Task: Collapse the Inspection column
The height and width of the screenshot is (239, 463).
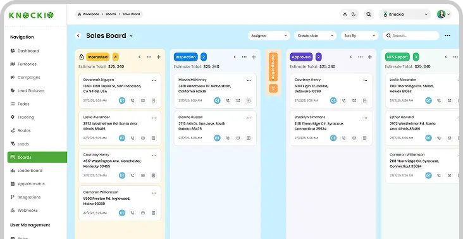Action: (x=235, y=57)
